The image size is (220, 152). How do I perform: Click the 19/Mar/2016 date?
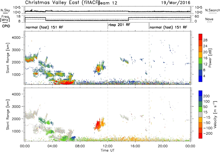click(x=176, y=3)
